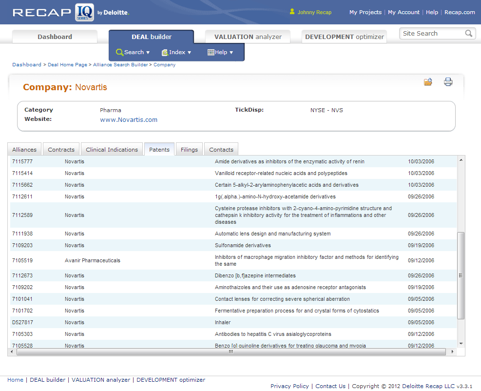The image size is (481, 391).
Task: Click the horizontal scrollbar right arrow
Action: tap(452, 352)
